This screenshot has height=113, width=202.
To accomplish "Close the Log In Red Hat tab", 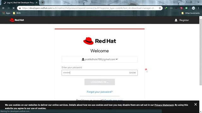I will click(x=37, y=3).
